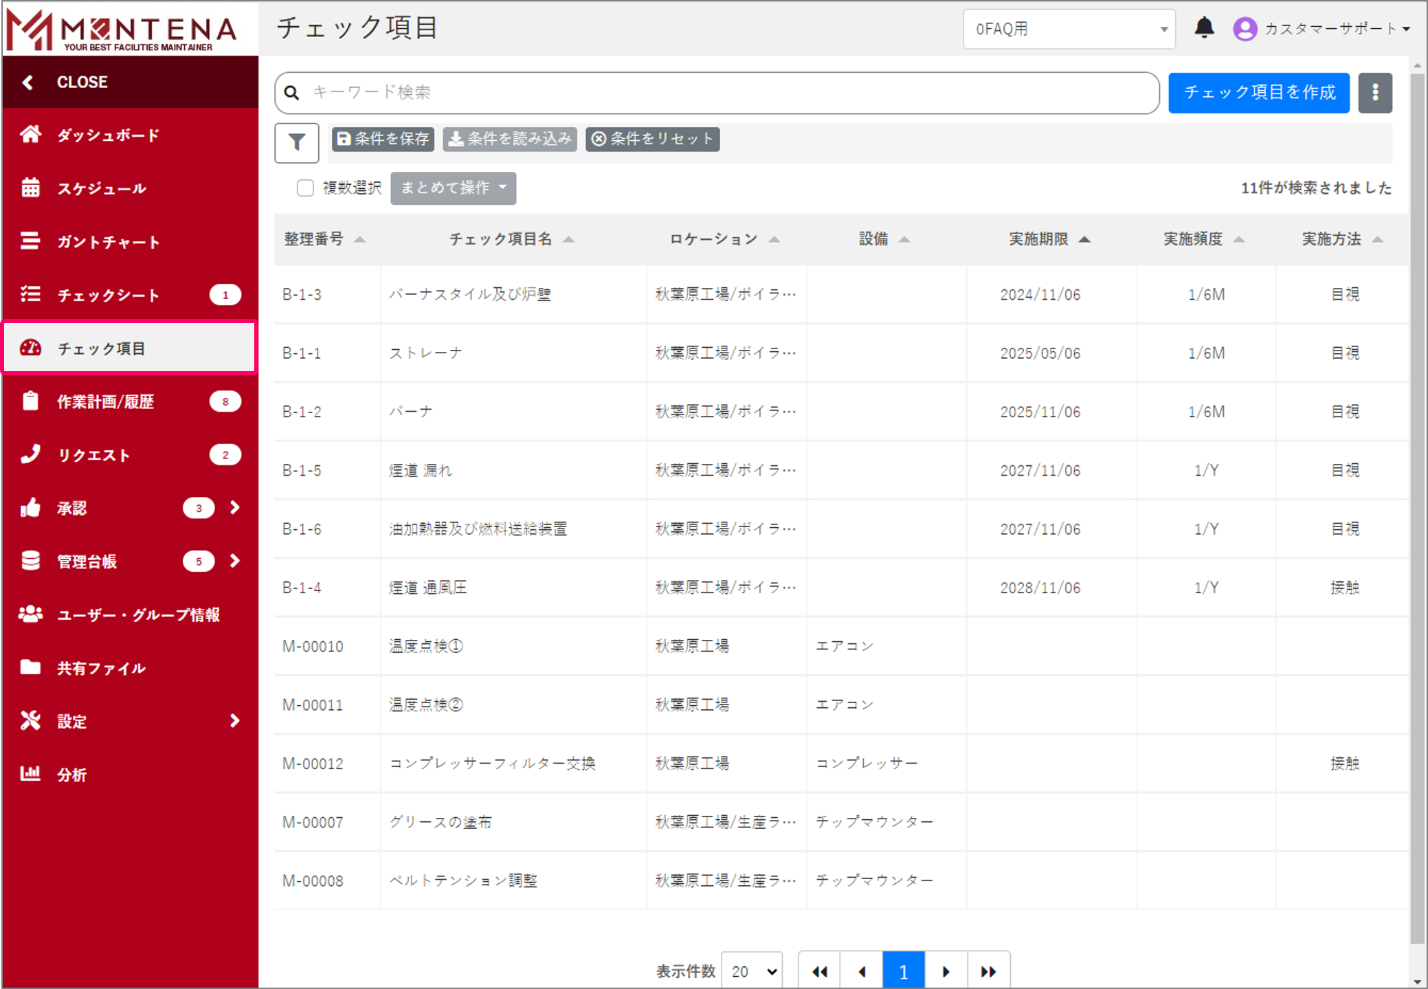Collapse the sidebar with CLOSE

pyautogui.click(x=82, y=82)
